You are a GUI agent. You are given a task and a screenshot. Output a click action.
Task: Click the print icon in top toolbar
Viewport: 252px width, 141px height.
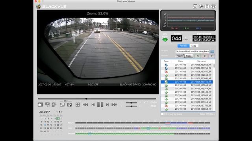pos(213,6)
